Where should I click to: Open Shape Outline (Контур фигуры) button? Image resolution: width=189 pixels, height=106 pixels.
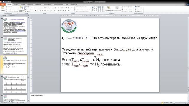coord(127,9)
